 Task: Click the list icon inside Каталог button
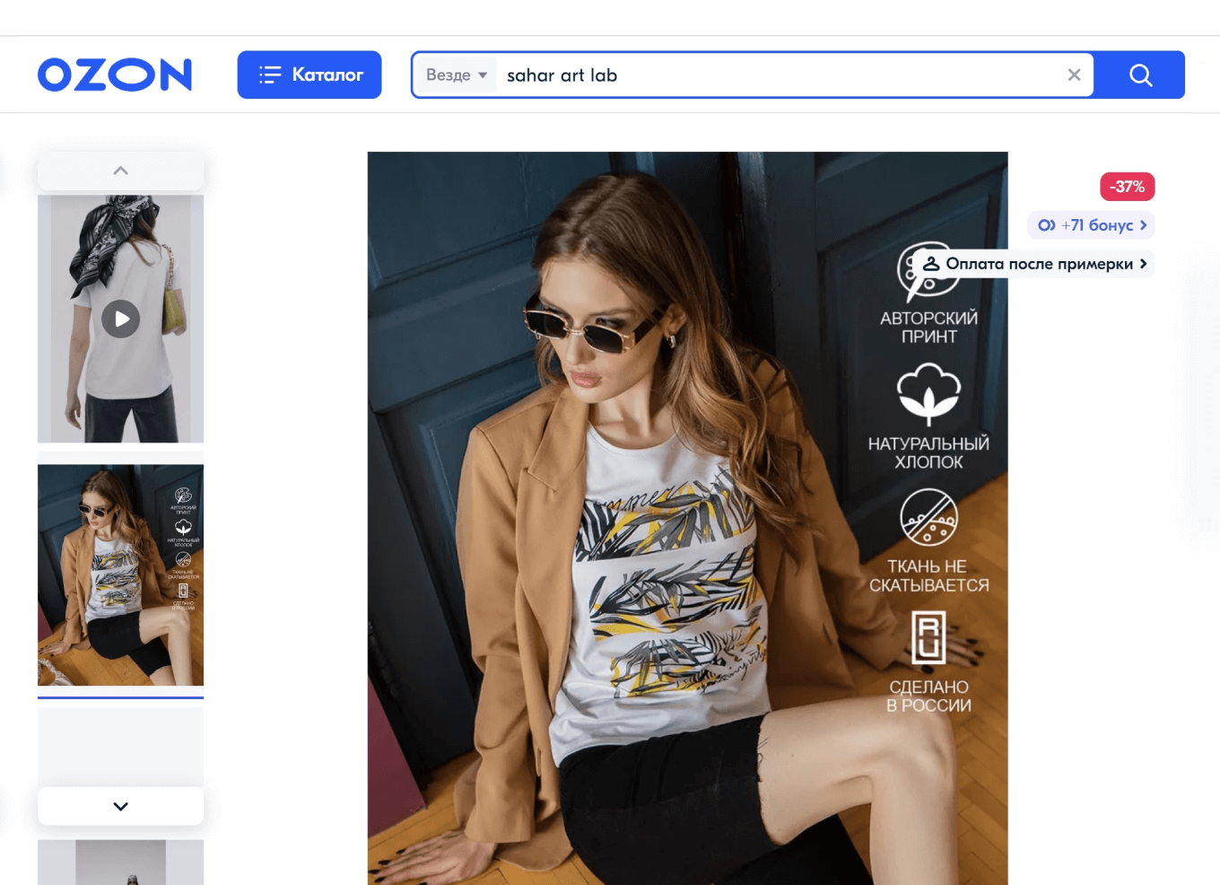(x=270, y=74)
